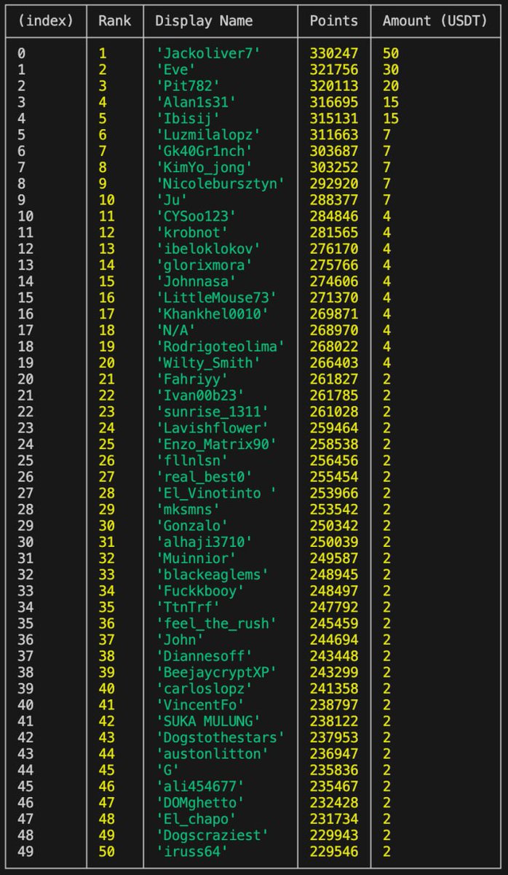Click the name 'John'
This screenshot has height=875, width=508.
click(178, 639)
